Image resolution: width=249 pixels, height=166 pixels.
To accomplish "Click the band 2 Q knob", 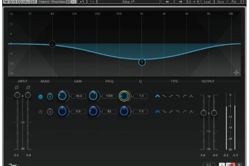I will [x=124, y=111].
